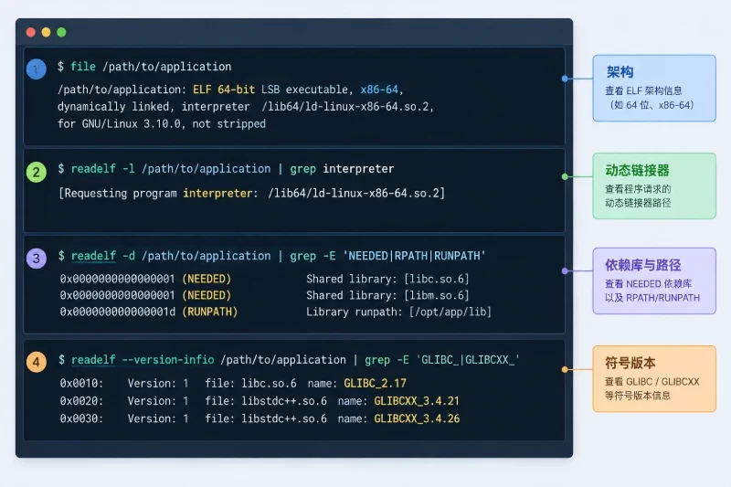The width and height of the screenshot is (731, 487).
Task: Click the blue "架构" card title
Action: [620, 72]
